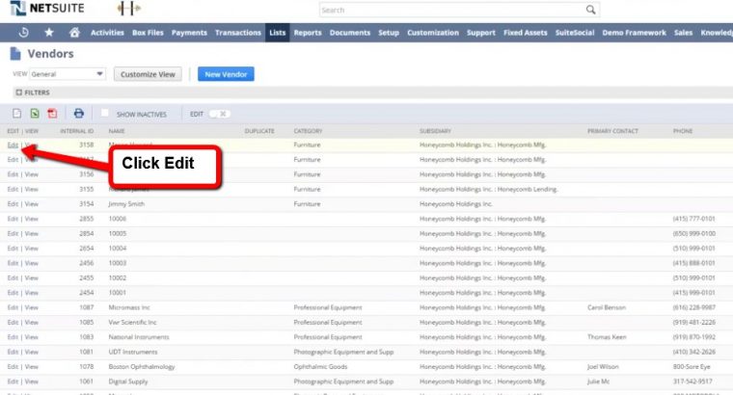The width and height of the screenshot is (733, 395).
Task: Open the Lists menu
Action: tap(277, 32)
